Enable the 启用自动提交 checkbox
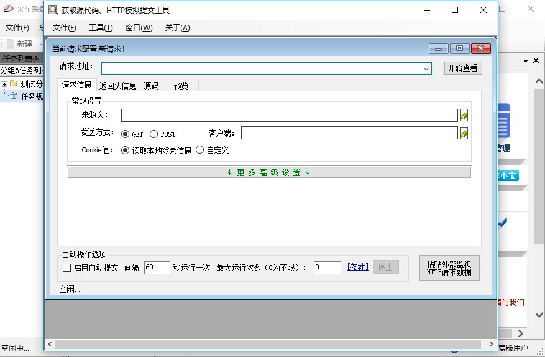 (66, 267)
